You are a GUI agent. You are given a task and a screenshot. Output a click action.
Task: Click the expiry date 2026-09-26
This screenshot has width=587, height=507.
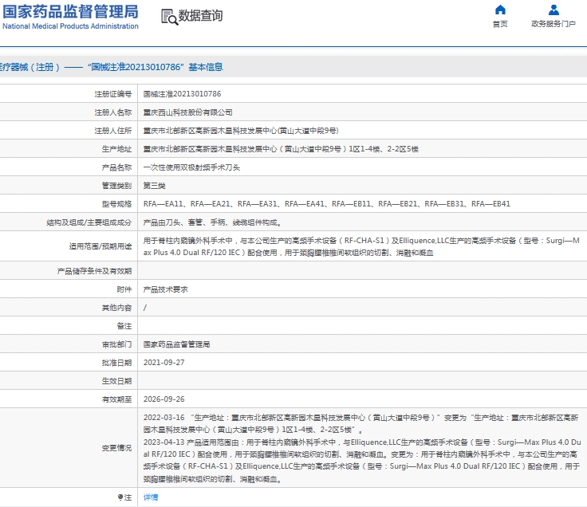(164, 399)
